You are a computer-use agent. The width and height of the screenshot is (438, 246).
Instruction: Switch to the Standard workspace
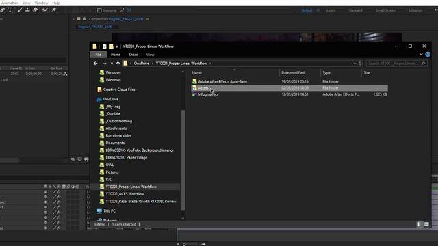355,10
